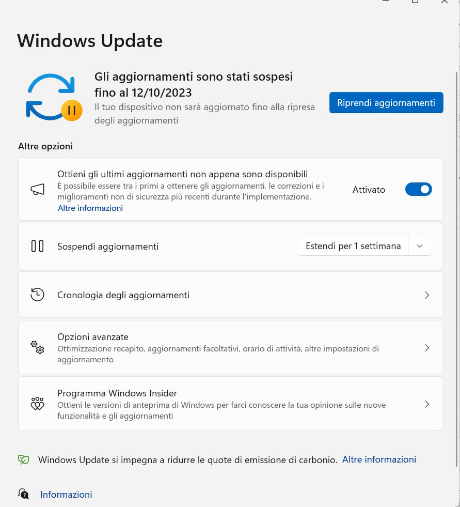The image size is (460, 507).
Task: Open Opzioni avanzate via its chevron arrow
Action: (427, 348)
